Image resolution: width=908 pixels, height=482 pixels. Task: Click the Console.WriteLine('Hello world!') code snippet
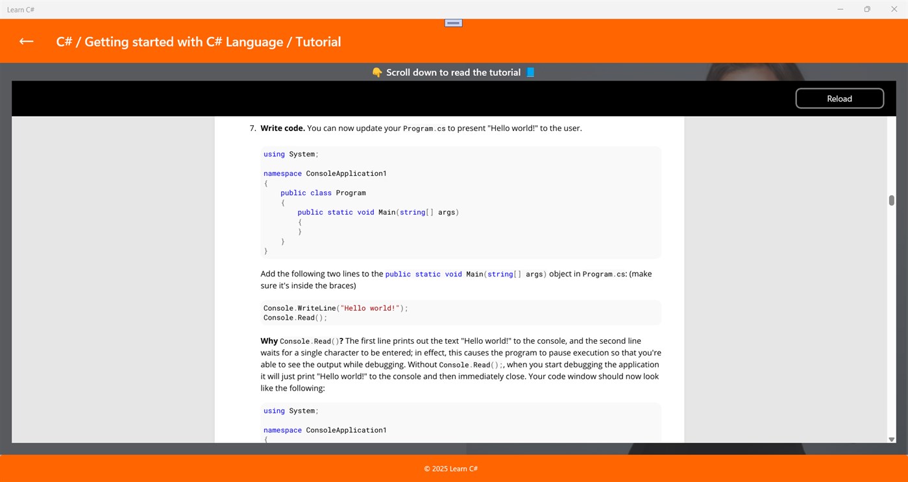pos(335,307)
